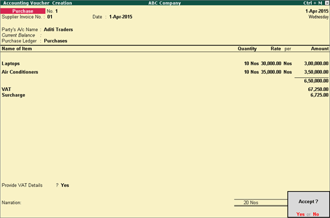Edit Laptops rate 30,000.00
330x218 pixels.
(x=271, y=63)
